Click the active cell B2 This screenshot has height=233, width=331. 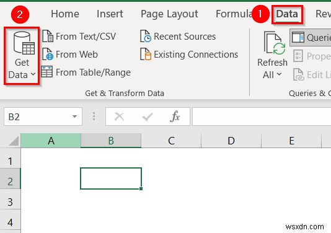coord(111,178)
